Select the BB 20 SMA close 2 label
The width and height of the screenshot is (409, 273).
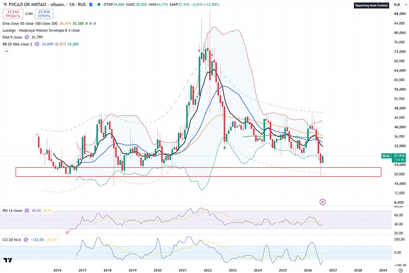[x=18, y=44]
